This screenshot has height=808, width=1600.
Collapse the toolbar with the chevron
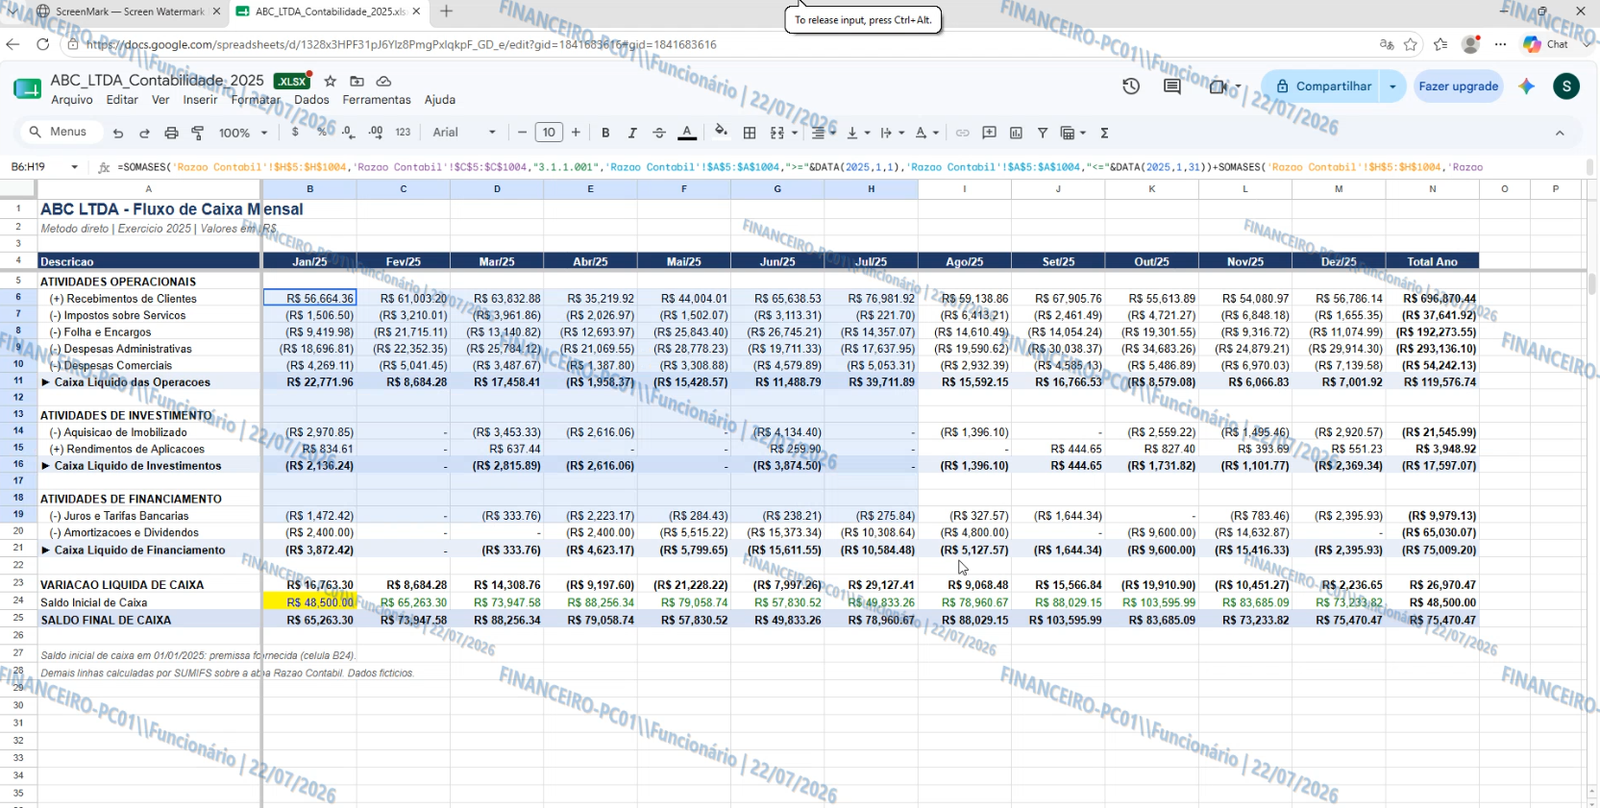[x=1560, y=133]
